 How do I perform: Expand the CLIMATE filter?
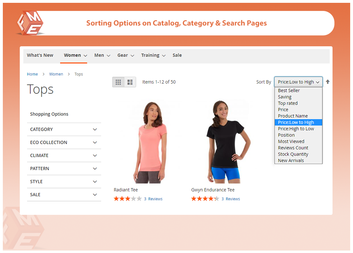(64, 155)
